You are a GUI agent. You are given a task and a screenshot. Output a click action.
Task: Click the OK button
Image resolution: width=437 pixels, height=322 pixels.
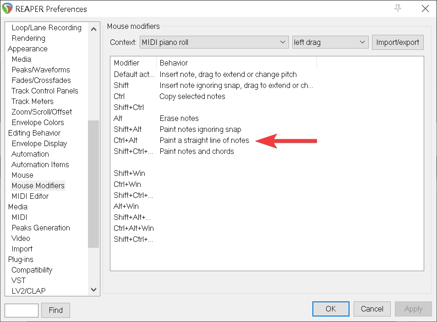click(x=331, y=309)
